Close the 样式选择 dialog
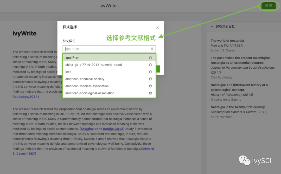Image resolution: width=281 pixels, height=174 pixels. click(x=157, y=27)
